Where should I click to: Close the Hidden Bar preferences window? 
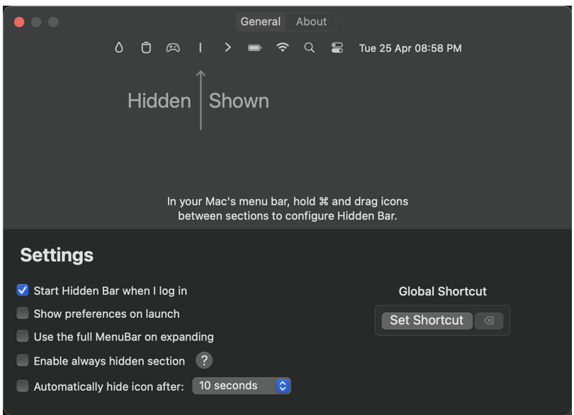click(x=19, y=22)
